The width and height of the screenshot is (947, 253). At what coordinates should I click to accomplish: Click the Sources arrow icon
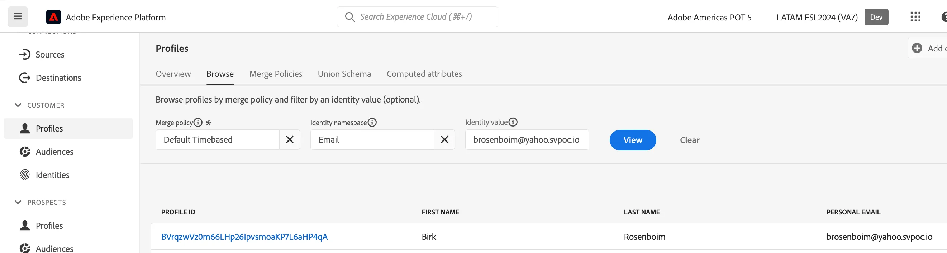click(x=25, y=54)
